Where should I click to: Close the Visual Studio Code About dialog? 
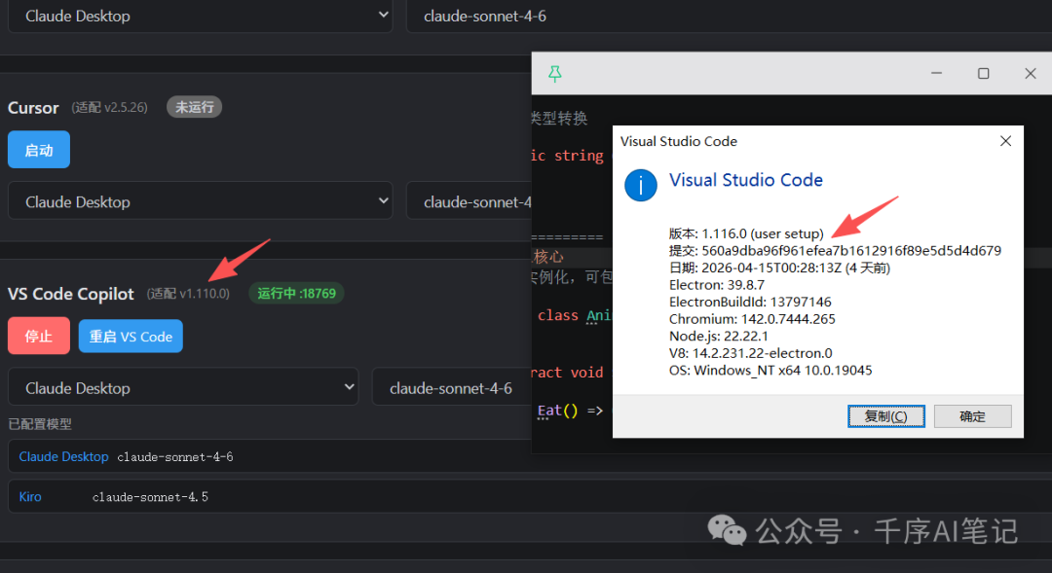[x=1005, y=140]
